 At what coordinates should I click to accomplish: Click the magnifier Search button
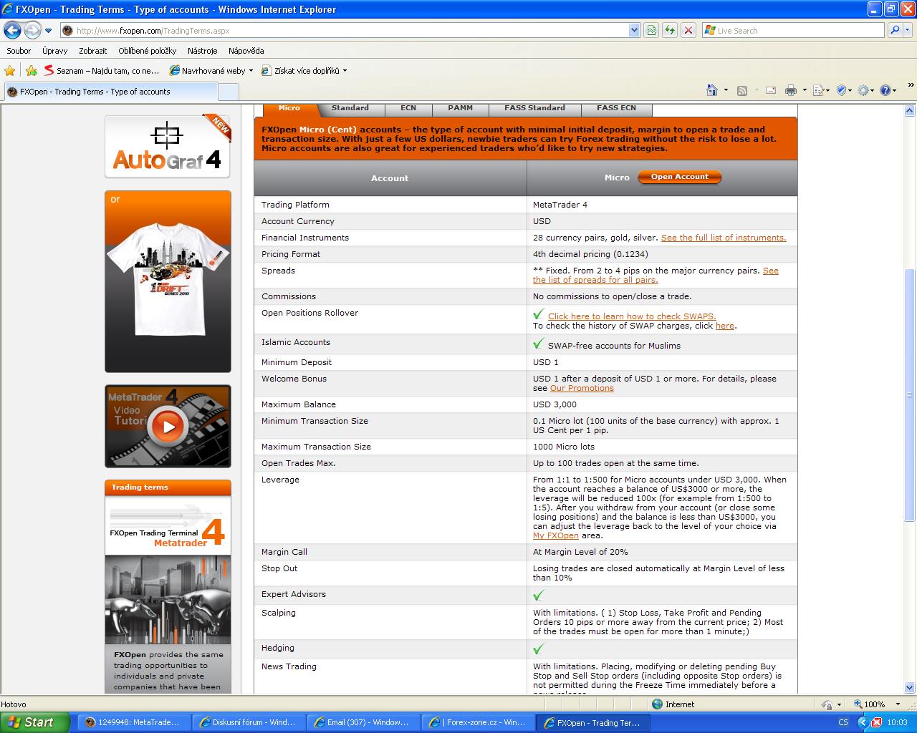coord(894,30)
